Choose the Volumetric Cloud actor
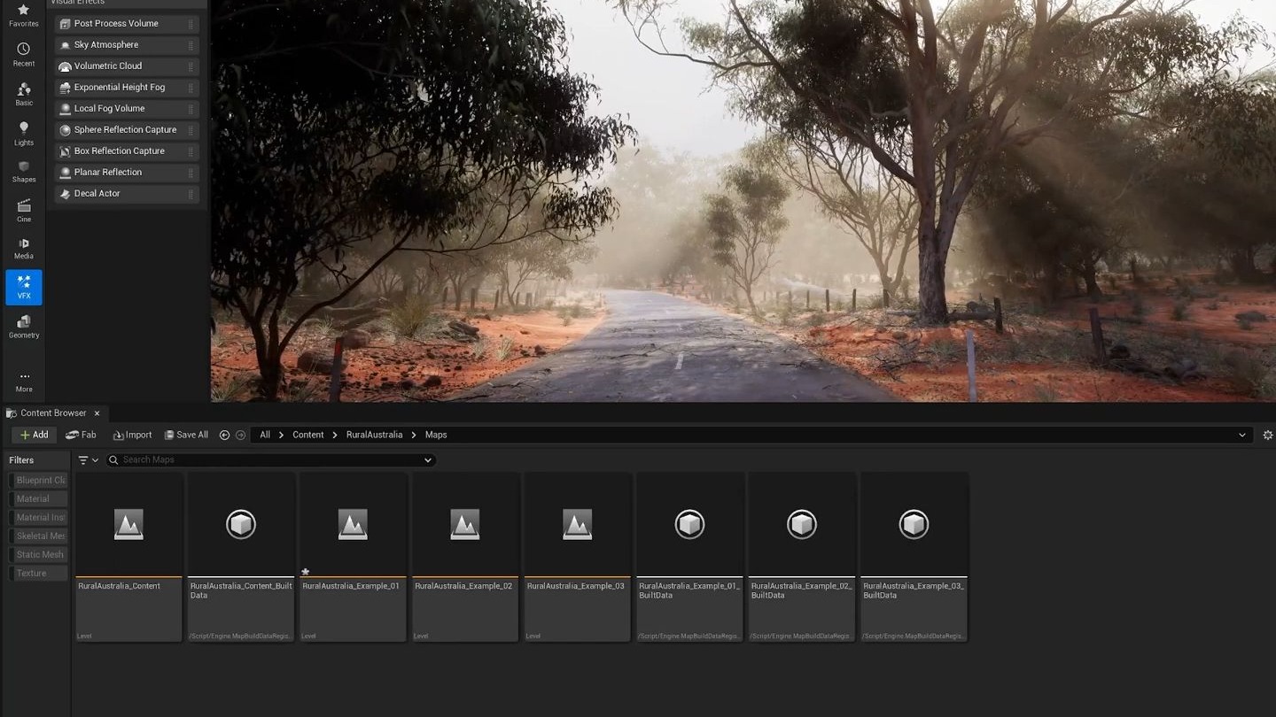The image size is (1276, 717). coord(127,66)
